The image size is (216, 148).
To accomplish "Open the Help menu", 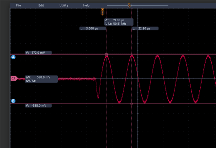I will (x=86, y=5).
